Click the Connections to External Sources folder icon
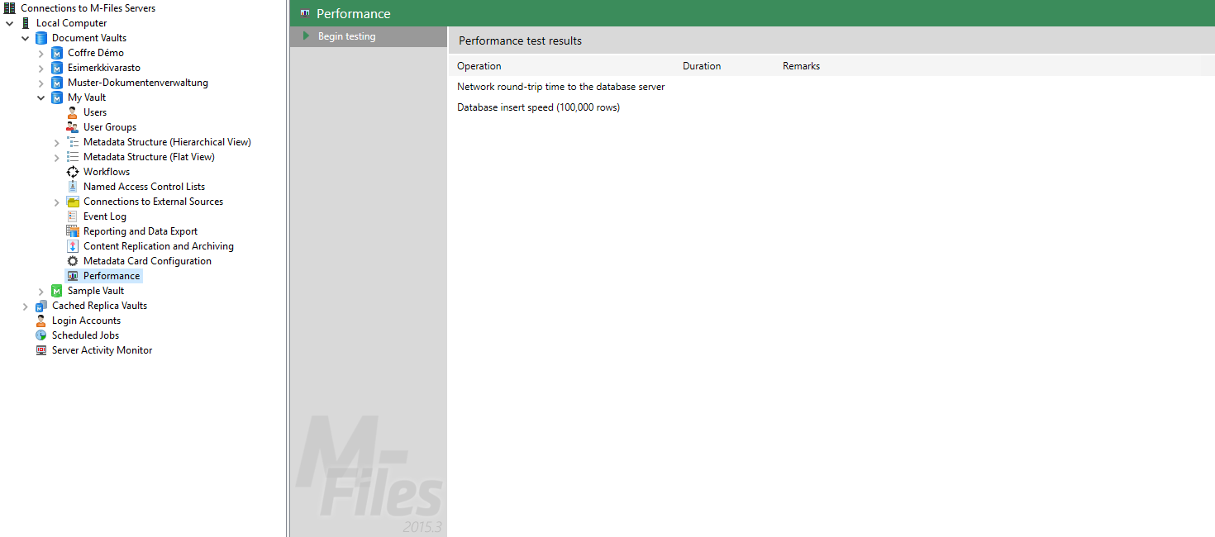The width and height of the screenshot is (1215, 537). point(73,202)
